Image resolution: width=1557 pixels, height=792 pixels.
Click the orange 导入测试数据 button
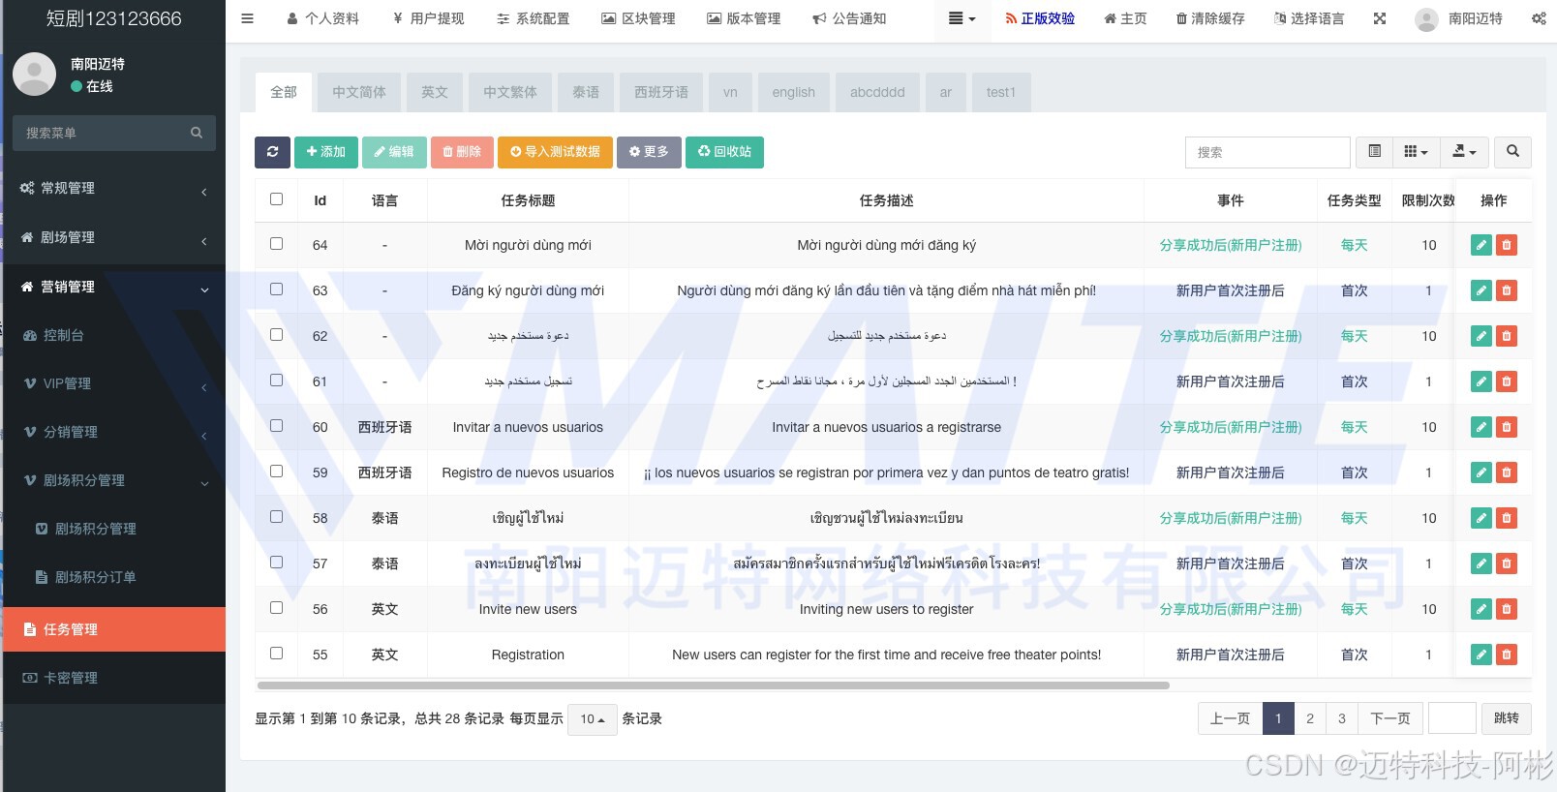(555, 152)
